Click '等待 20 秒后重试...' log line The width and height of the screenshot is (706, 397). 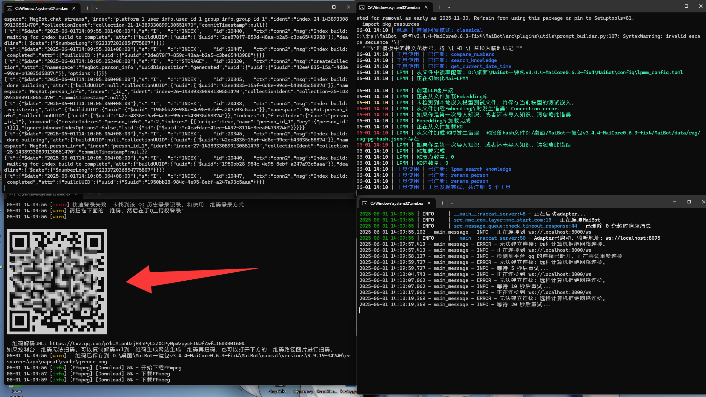[x=455, y=305]
